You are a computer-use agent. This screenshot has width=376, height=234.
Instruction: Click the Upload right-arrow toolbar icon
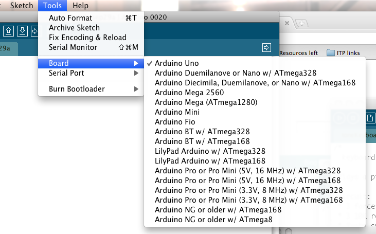tap(34, 31)
